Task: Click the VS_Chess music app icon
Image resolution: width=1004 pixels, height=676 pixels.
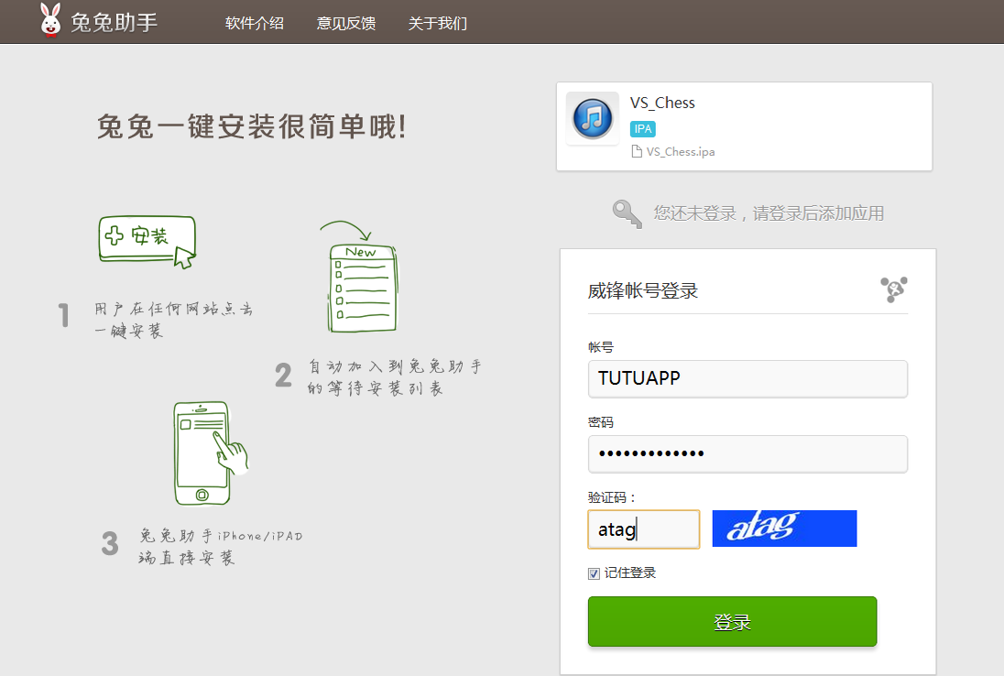Action: (x=593, y=118)
